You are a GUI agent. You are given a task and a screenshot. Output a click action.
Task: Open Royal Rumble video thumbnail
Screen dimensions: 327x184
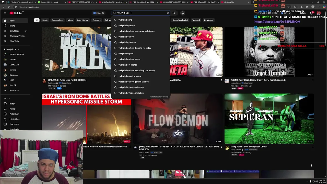269,52
